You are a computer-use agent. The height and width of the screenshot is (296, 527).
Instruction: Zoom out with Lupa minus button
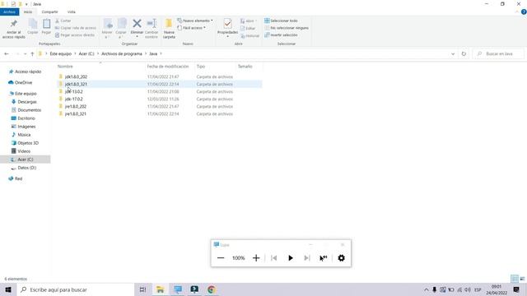click(x=221, y=258)
